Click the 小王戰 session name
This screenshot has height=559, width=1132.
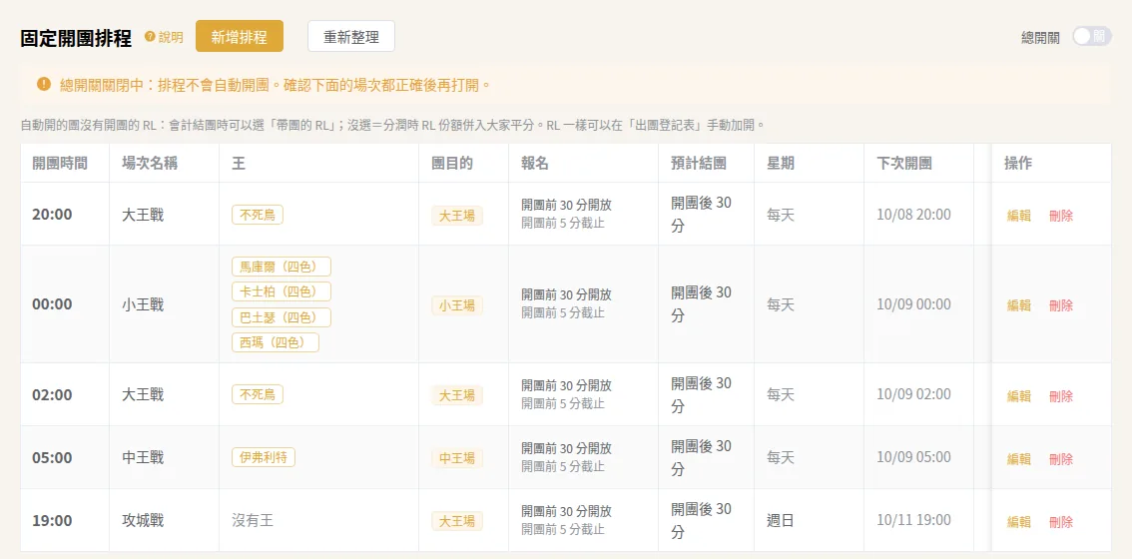(x=143, y=304)
